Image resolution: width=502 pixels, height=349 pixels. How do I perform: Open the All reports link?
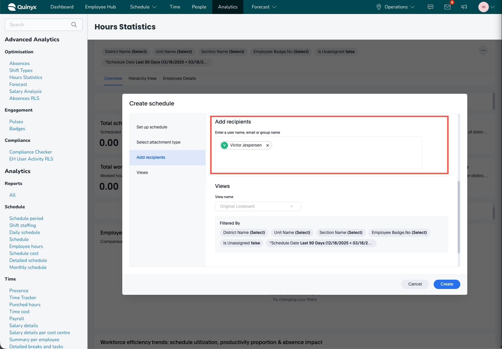[x=13, y=195]
